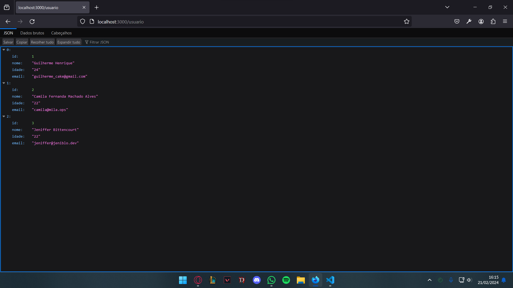The image size is (513, 288).
Task: Reload the current page
Action: (x=32, y=22)
